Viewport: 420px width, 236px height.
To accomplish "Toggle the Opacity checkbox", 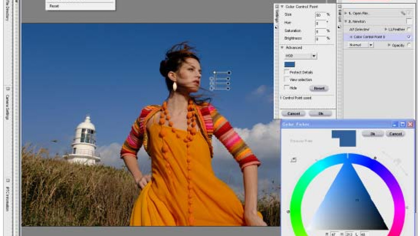I will [x=409, y=45].
